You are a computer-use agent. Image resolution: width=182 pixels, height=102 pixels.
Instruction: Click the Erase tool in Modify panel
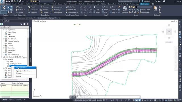coord(119,7)
